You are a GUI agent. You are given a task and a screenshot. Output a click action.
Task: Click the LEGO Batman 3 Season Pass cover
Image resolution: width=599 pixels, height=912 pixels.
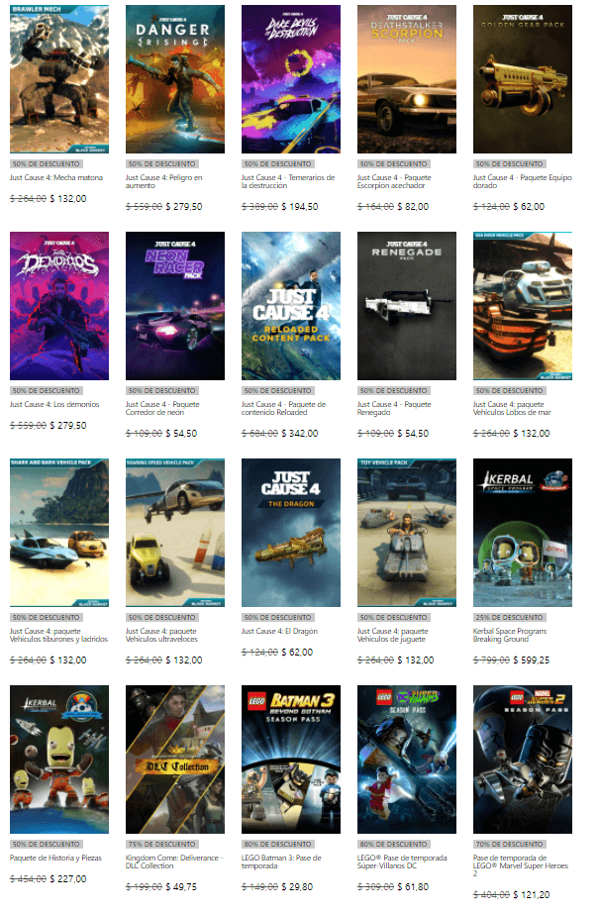pos(290,760)
